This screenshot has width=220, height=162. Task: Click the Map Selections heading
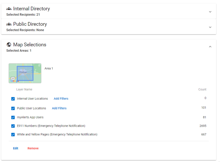(30, 45)
